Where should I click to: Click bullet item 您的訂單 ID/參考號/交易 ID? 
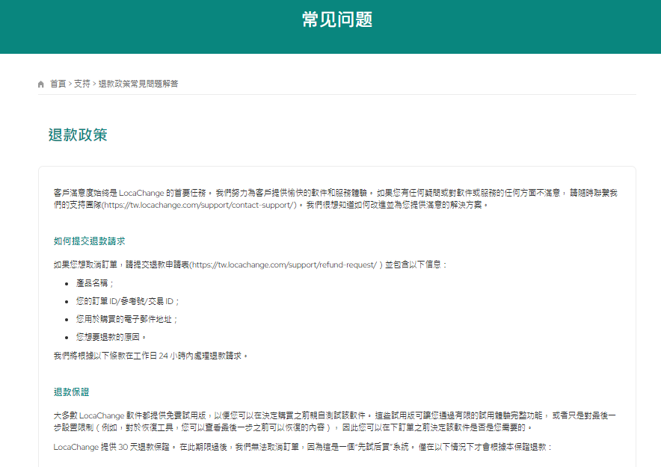[127, 302]
